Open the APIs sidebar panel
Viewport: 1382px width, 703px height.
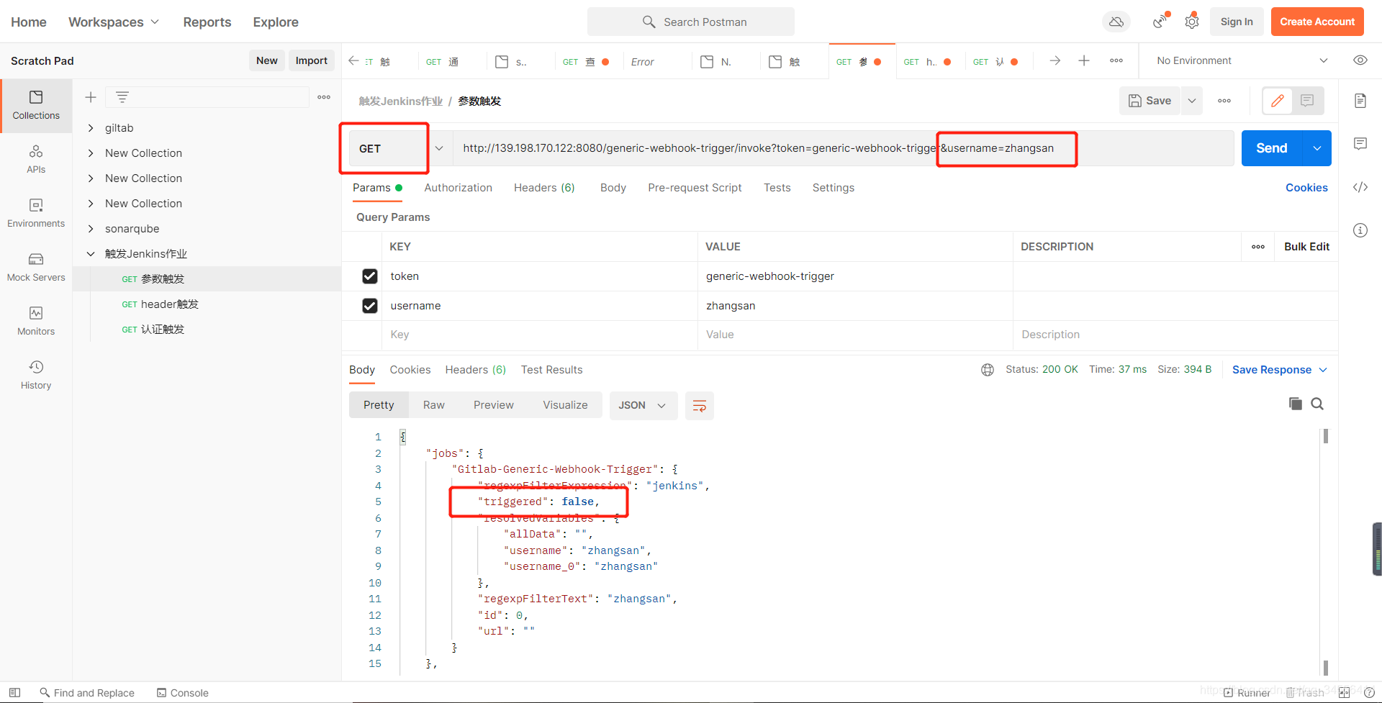(x=36, y=159)
